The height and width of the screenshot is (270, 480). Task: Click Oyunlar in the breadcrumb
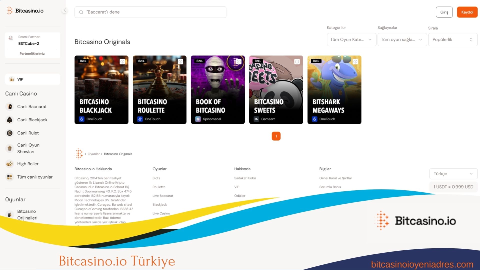(x=93, y=154)
